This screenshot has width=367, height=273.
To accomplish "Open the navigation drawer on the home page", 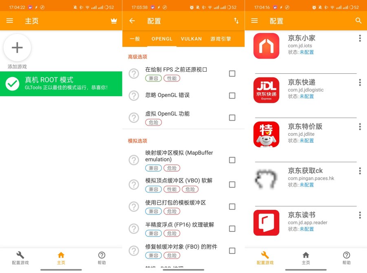I will coord(10,21).
